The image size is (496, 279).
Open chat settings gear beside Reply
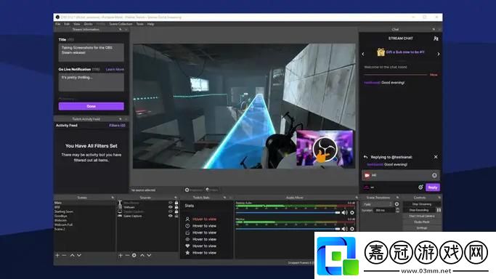click(420, 187)
